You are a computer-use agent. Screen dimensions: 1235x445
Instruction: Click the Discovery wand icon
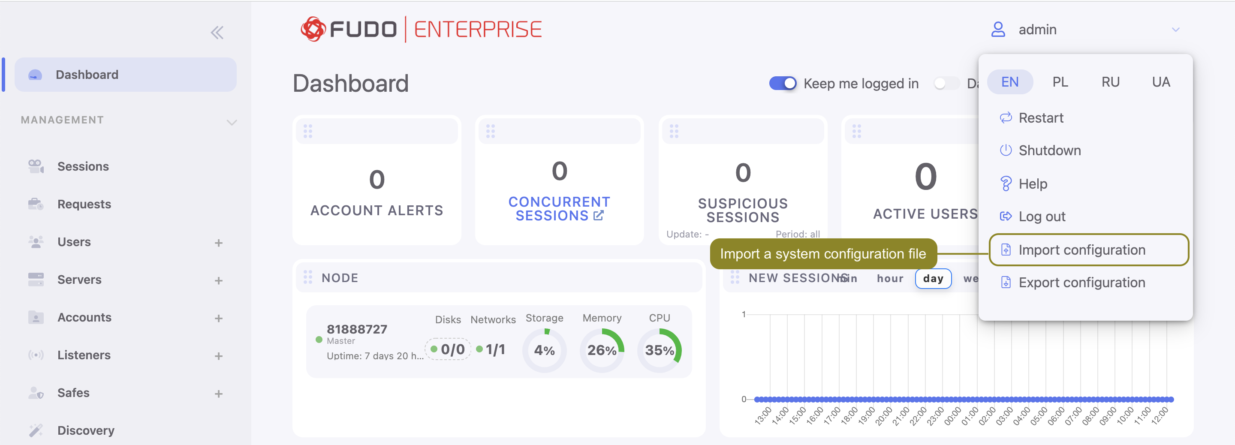tap(36, 430)
